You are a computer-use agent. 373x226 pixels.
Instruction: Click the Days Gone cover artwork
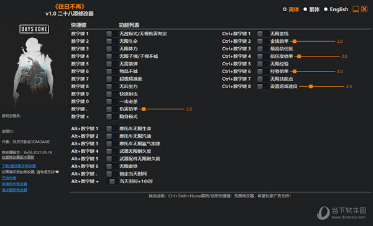click(34, 65)
